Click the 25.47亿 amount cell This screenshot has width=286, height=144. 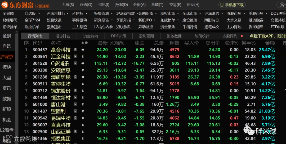coord(267,49)
